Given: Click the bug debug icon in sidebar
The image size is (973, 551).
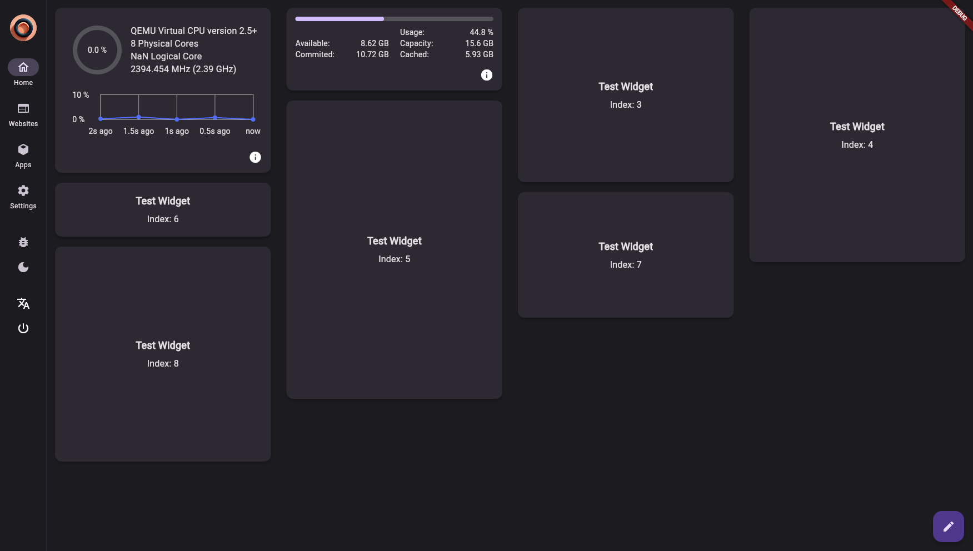Looking at the screenshot, I should coord(23,242).
